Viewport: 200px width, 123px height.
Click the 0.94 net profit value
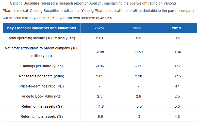pos(177,52)
